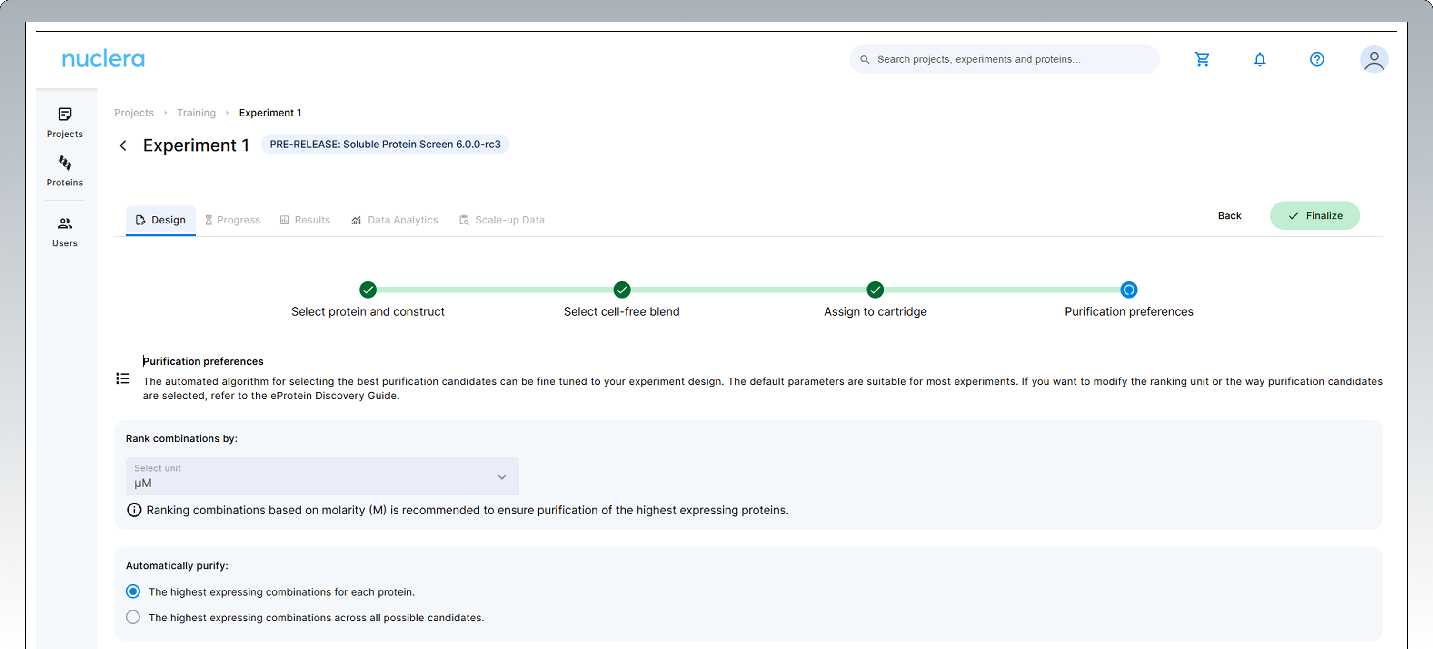Switch to the Scale-up Data tab
Image resolution: width=1433 pixels, height=649 pixels.
[501, 220]
